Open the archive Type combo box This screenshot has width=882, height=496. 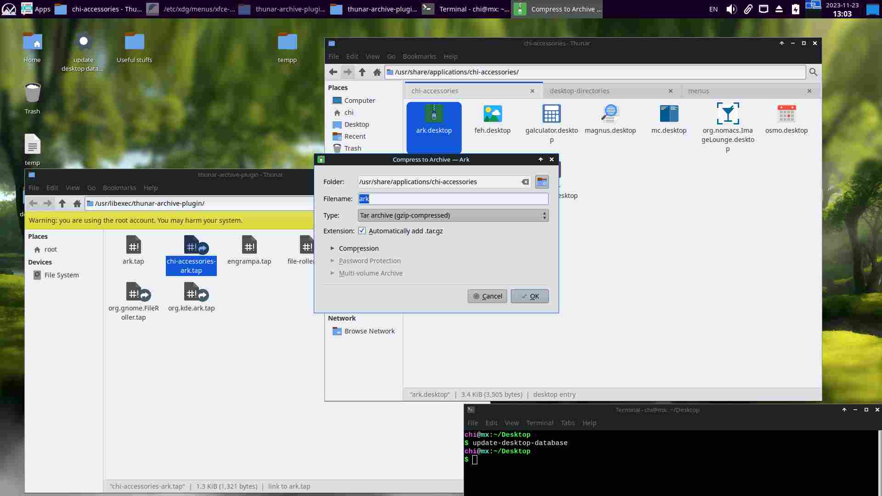point(452,215)
